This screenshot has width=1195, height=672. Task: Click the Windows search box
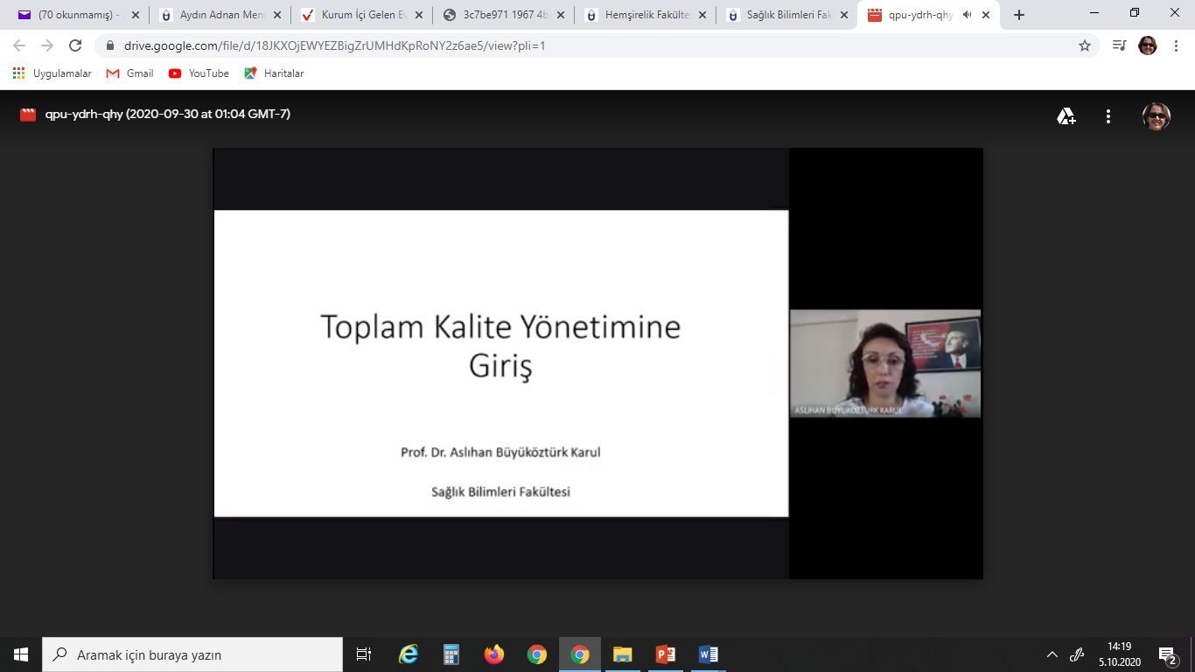point(192,654)
